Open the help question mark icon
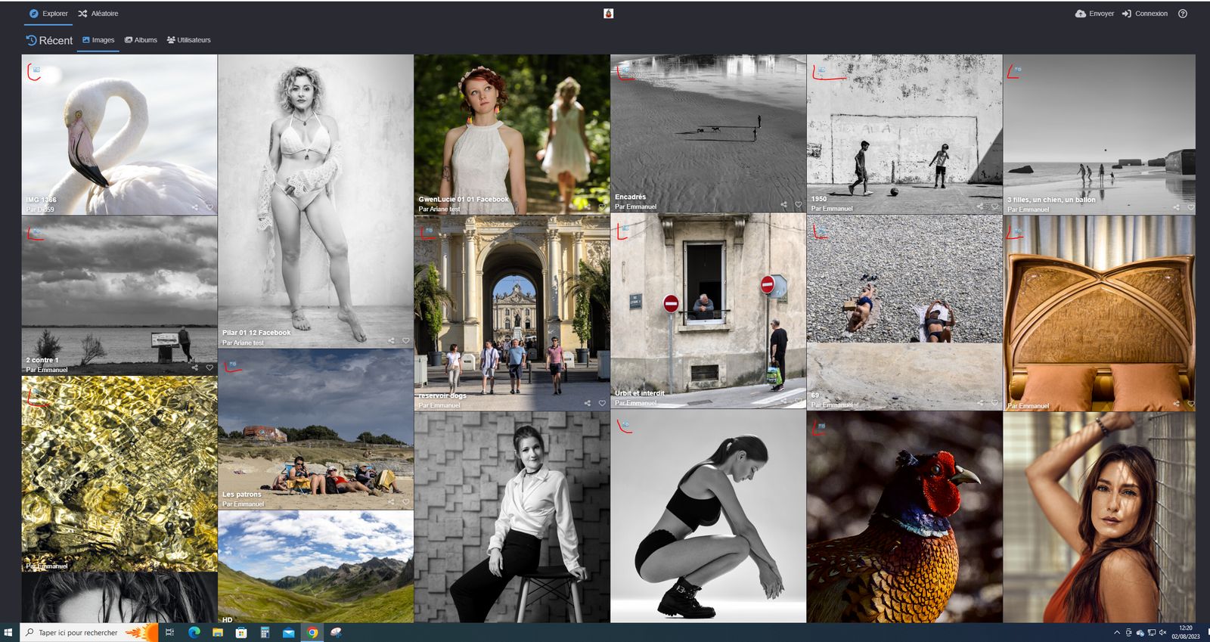Image resolution: width=1210 pixels, height=642 pixels. click(1183, 14)
